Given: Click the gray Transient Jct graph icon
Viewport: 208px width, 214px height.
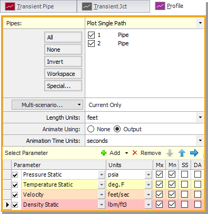Looking at the screenshot, I should [x=87, y=6].
